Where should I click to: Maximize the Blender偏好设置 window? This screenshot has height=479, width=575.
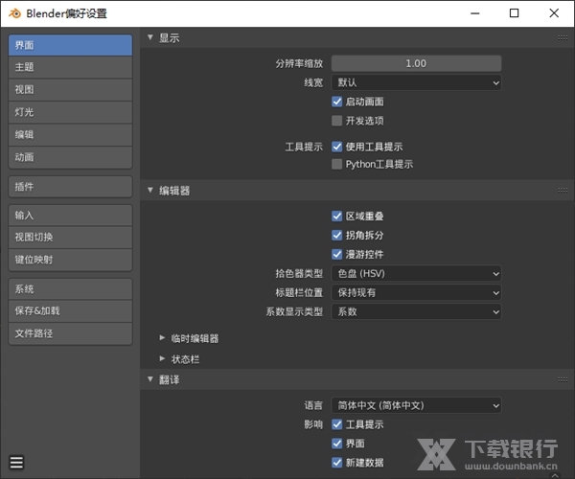(x=514, y=13)
